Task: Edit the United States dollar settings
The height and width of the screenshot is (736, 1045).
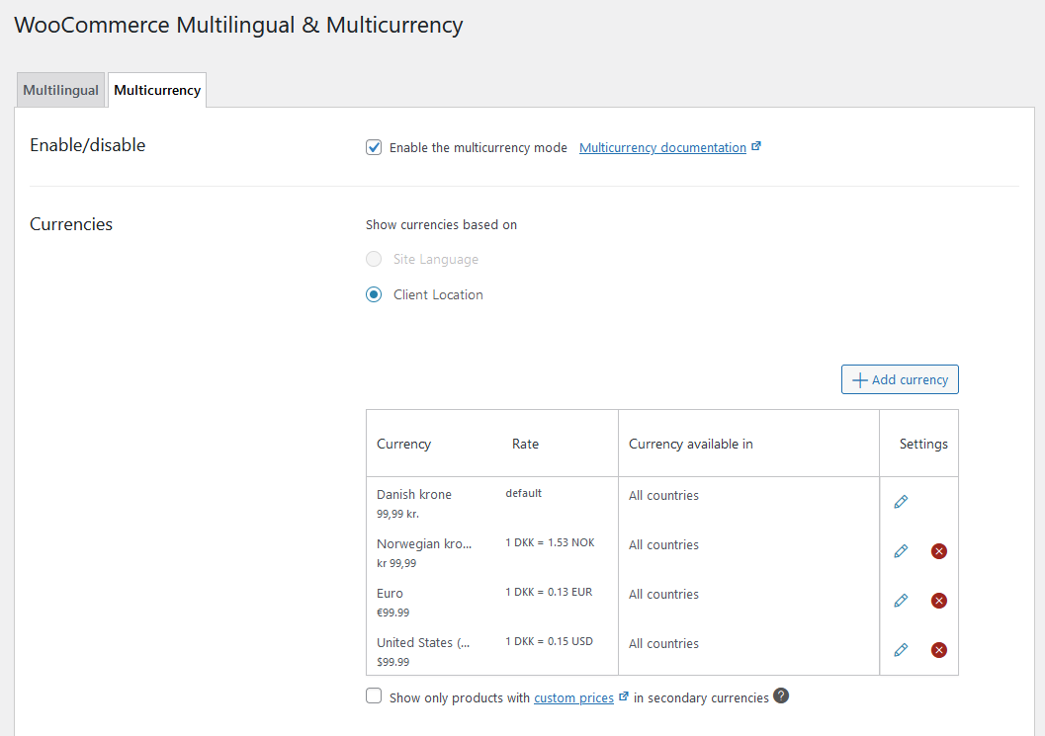Action: click(901, 649)
